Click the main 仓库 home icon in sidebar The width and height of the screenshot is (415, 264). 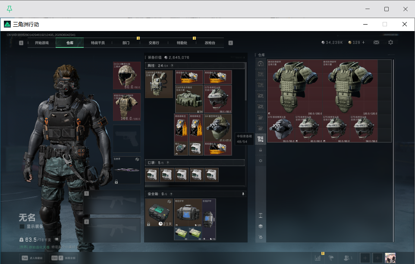click(261, 64)
